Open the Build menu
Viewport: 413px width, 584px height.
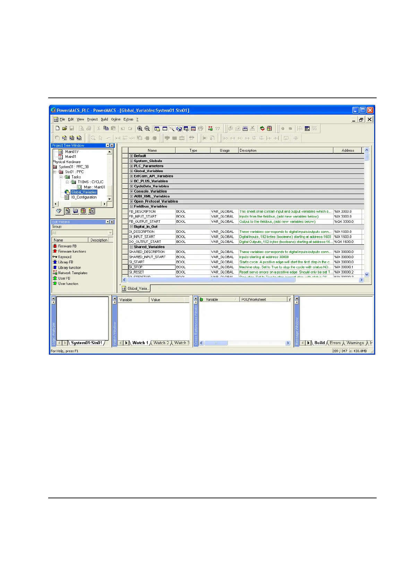pyautogui.click(x=104, y=119)
